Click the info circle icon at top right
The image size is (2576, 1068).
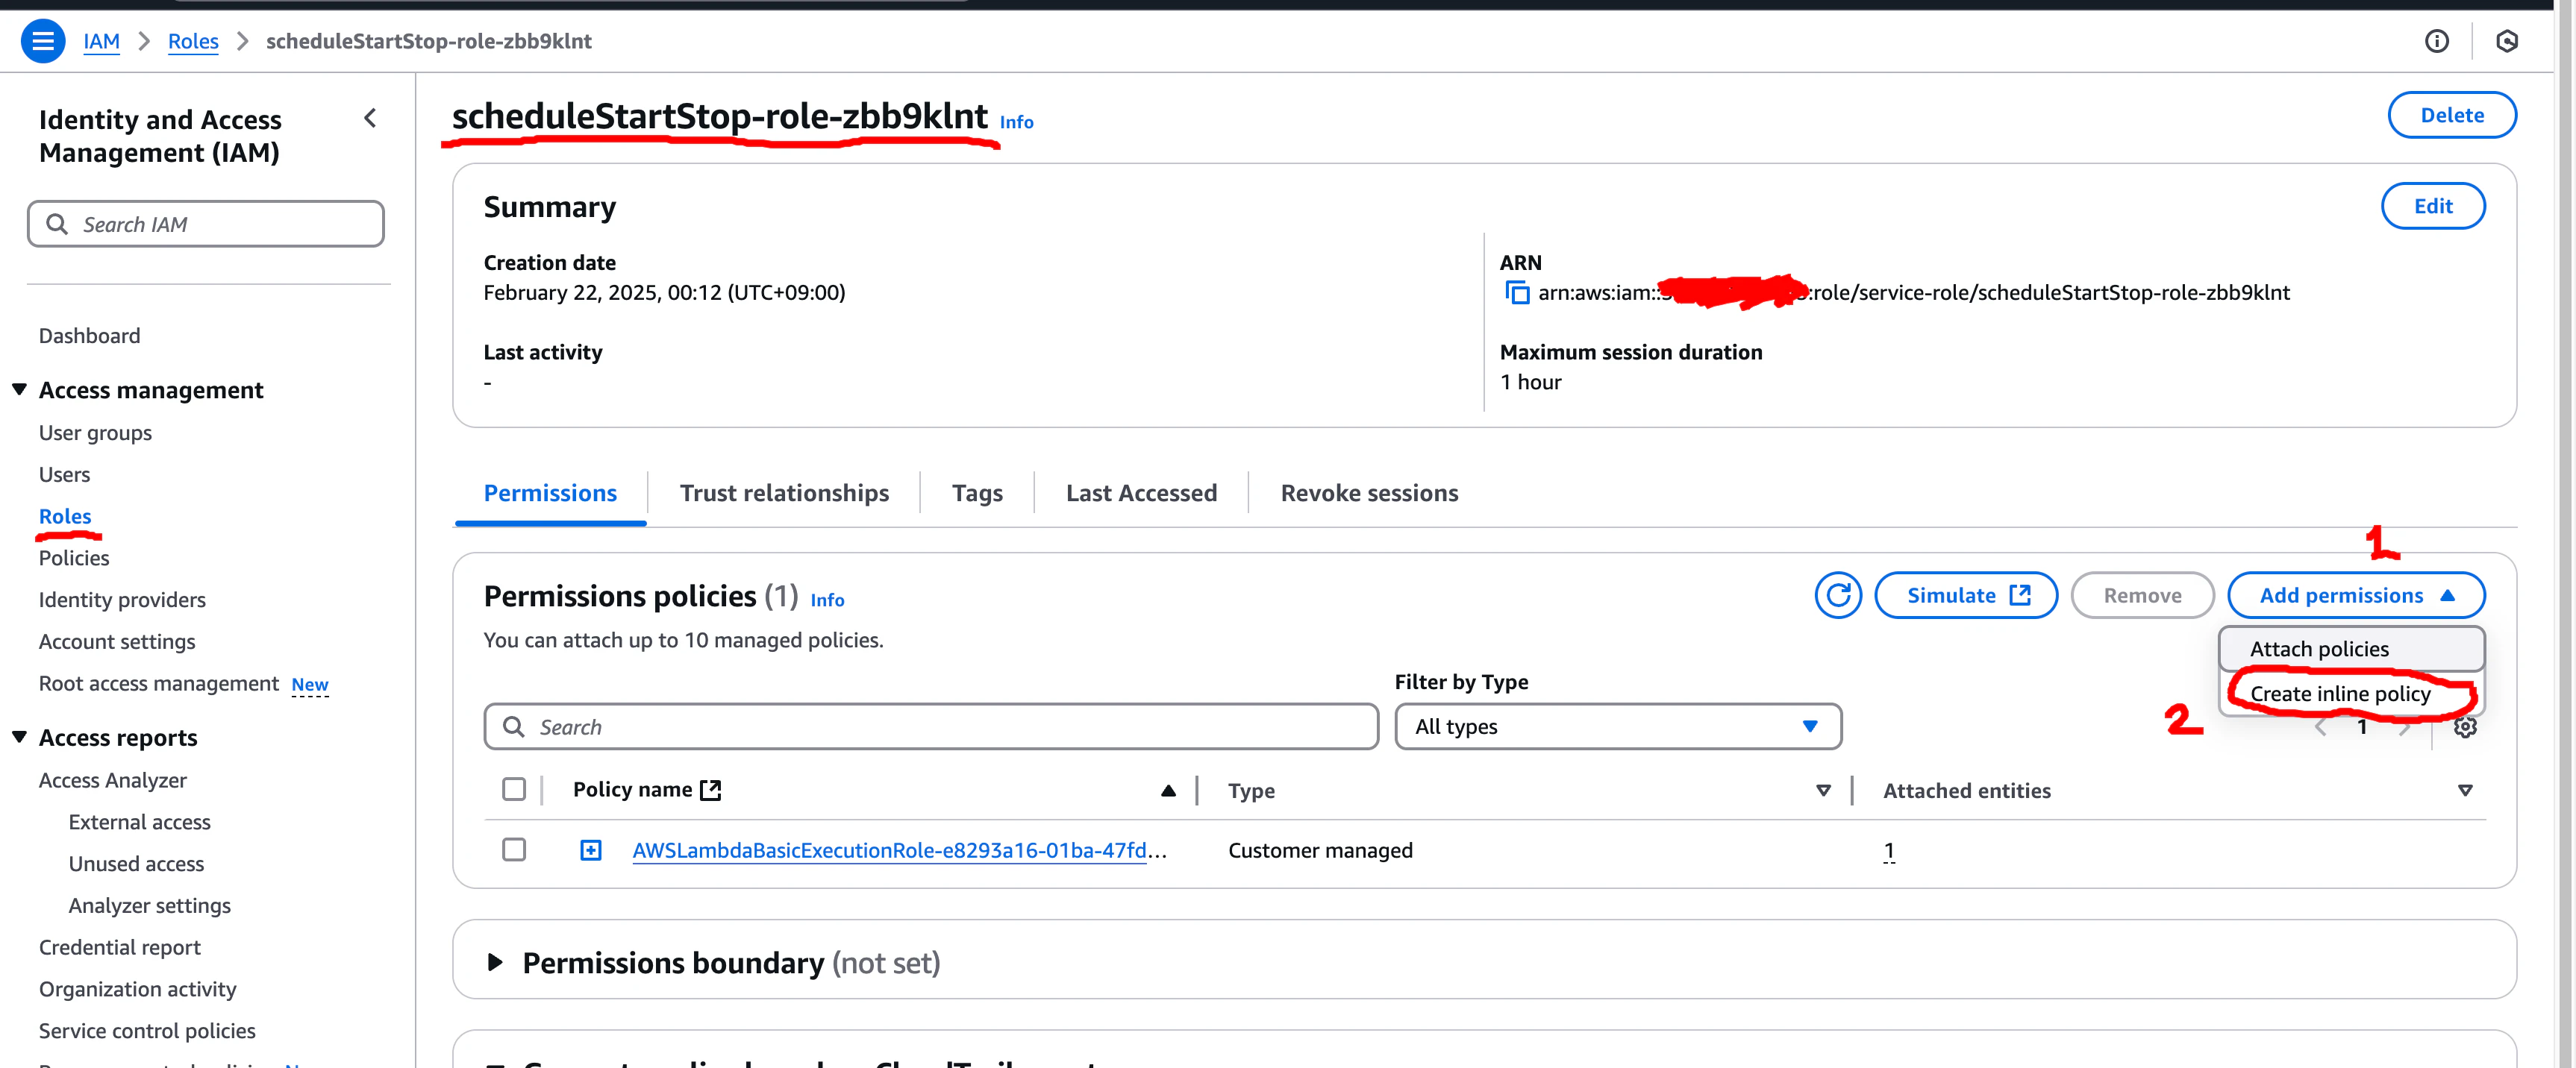pos(2436,41)
